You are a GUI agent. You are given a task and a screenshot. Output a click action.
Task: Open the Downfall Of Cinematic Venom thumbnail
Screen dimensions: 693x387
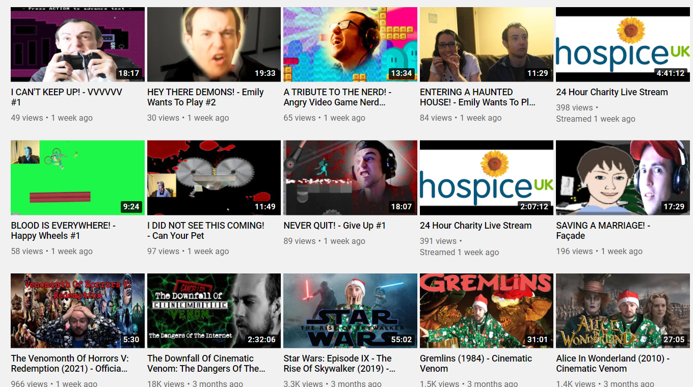pyautogui.click(x=214, y=311)
